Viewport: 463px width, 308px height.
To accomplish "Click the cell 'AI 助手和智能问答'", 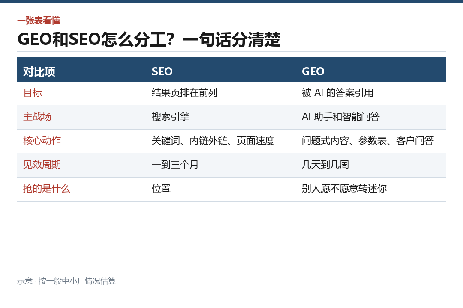I will point(341,117).
